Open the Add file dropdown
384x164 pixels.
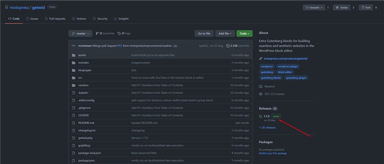click(225, 33)
